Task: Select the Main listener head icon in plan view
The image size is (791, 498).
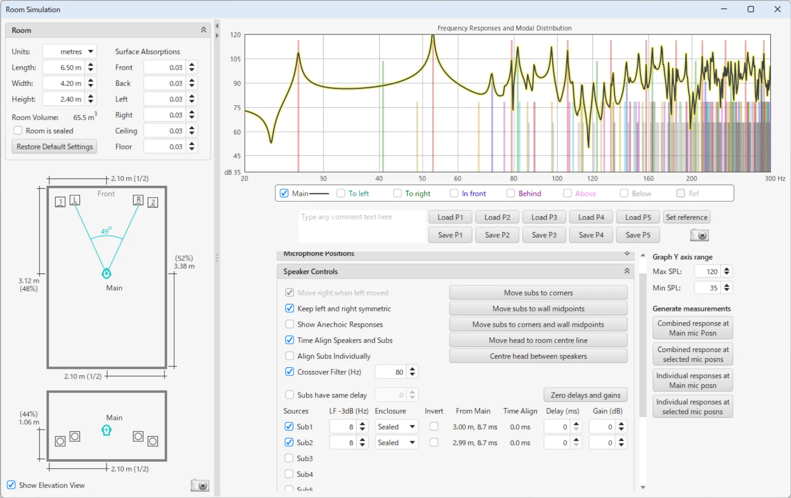Action: tap(106, 273)
